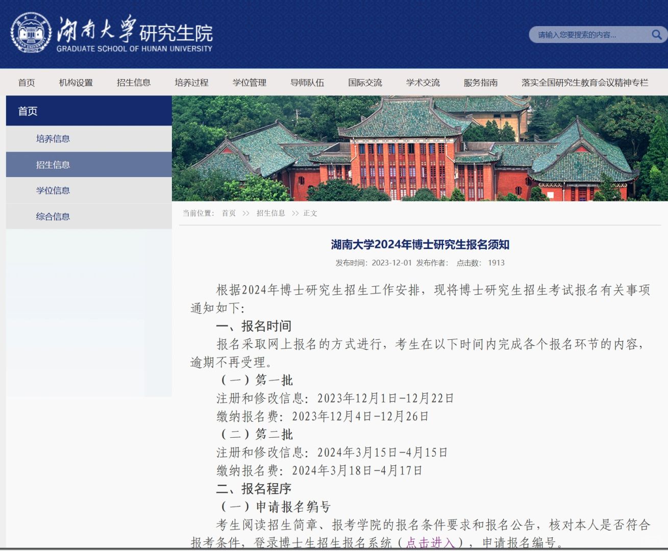Click the search magnifier icon

coord(656,35)
